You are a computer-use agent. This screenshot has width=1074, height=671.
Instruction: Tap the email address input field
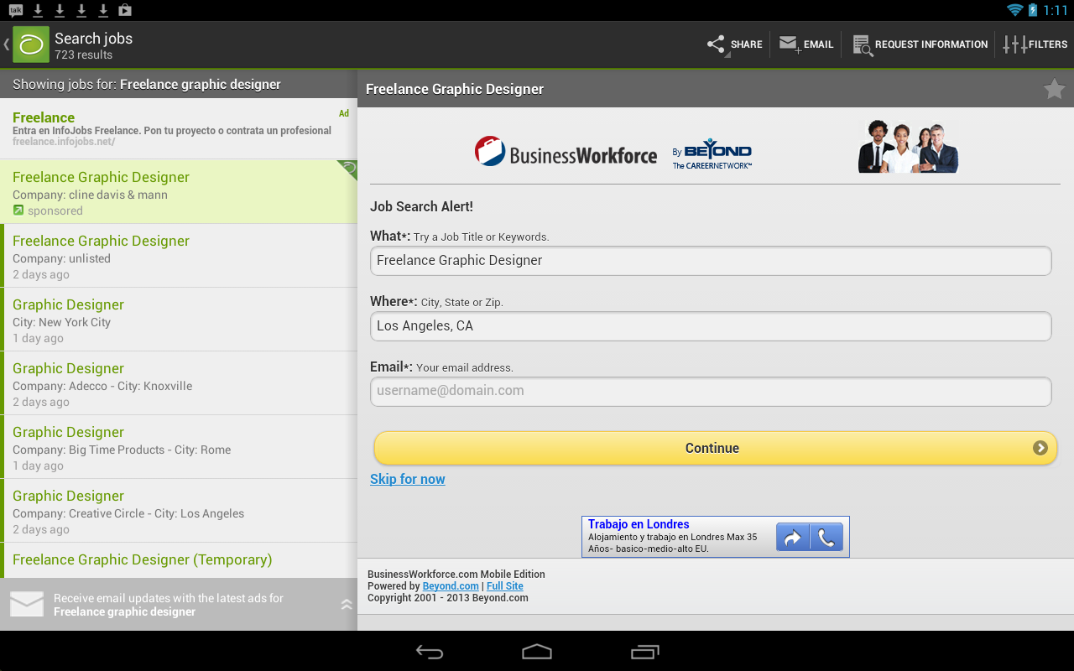(711, 391)
